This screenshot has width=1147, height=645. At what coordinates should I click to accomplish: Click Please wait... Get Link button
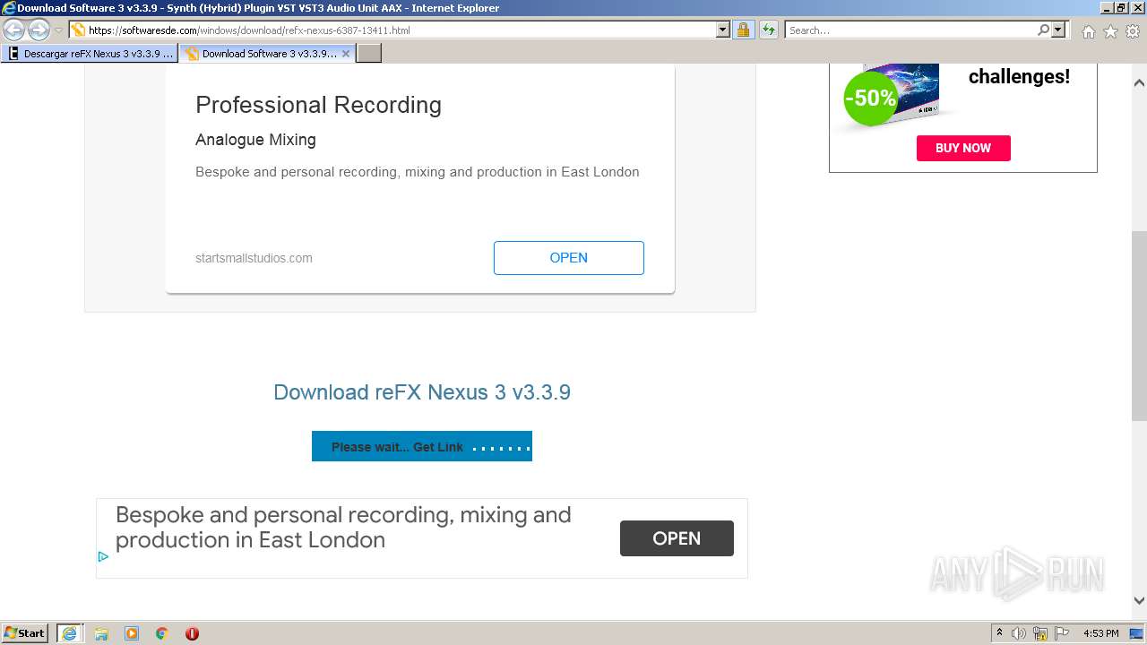[422, 446]
